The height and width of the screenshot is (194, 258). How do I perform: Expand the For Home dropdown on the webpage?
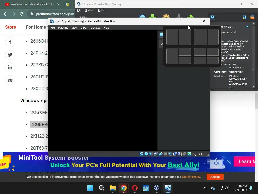click(x=37, y=27)
